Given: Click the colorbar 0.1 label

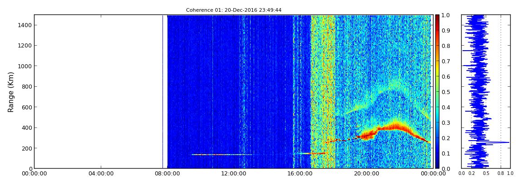Looking at the screenshot, I should (x=445, y=153).
